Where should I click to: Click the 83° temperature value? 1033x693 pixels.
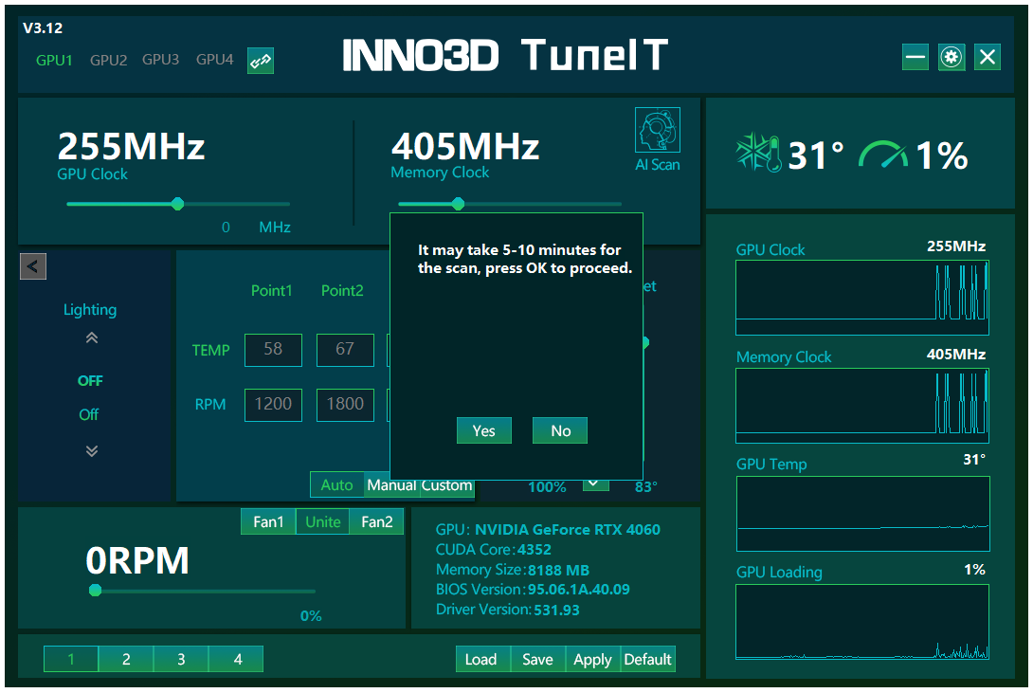645,487
